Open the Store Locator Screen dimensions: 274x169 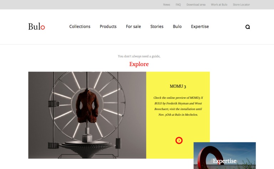tap(241, 5)
